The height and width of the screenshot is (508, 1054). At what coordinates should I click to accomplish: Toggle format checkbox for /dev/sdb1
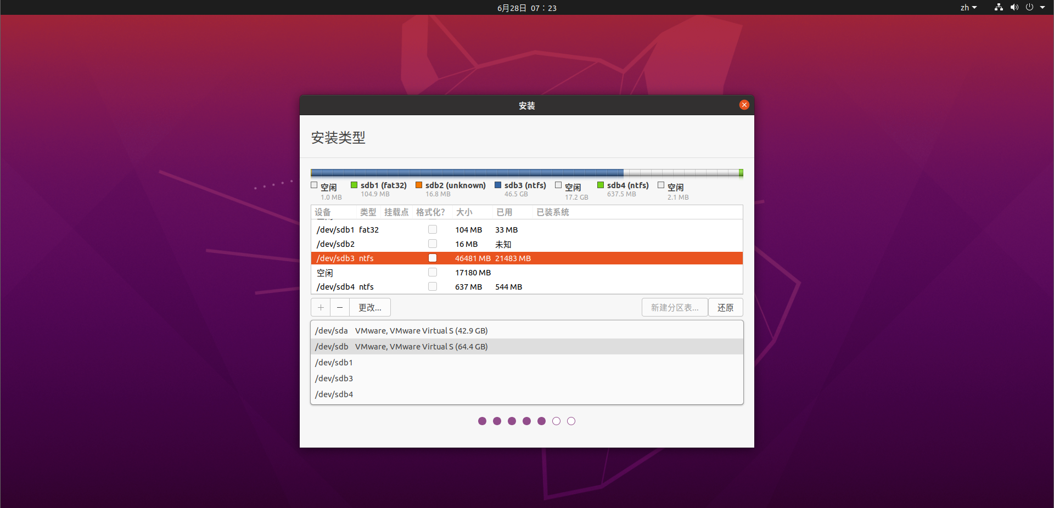tap(433, 230)
